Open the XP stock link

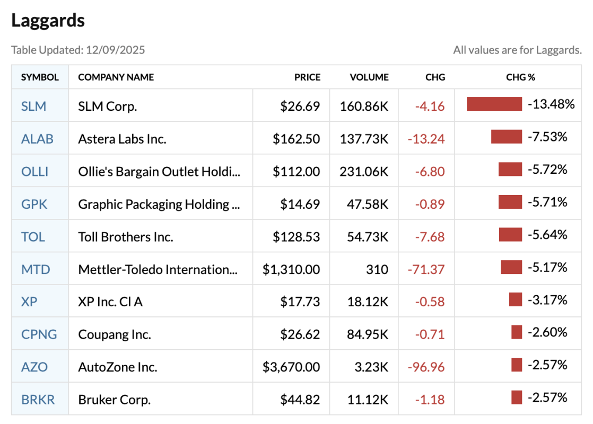click(29, 302)
